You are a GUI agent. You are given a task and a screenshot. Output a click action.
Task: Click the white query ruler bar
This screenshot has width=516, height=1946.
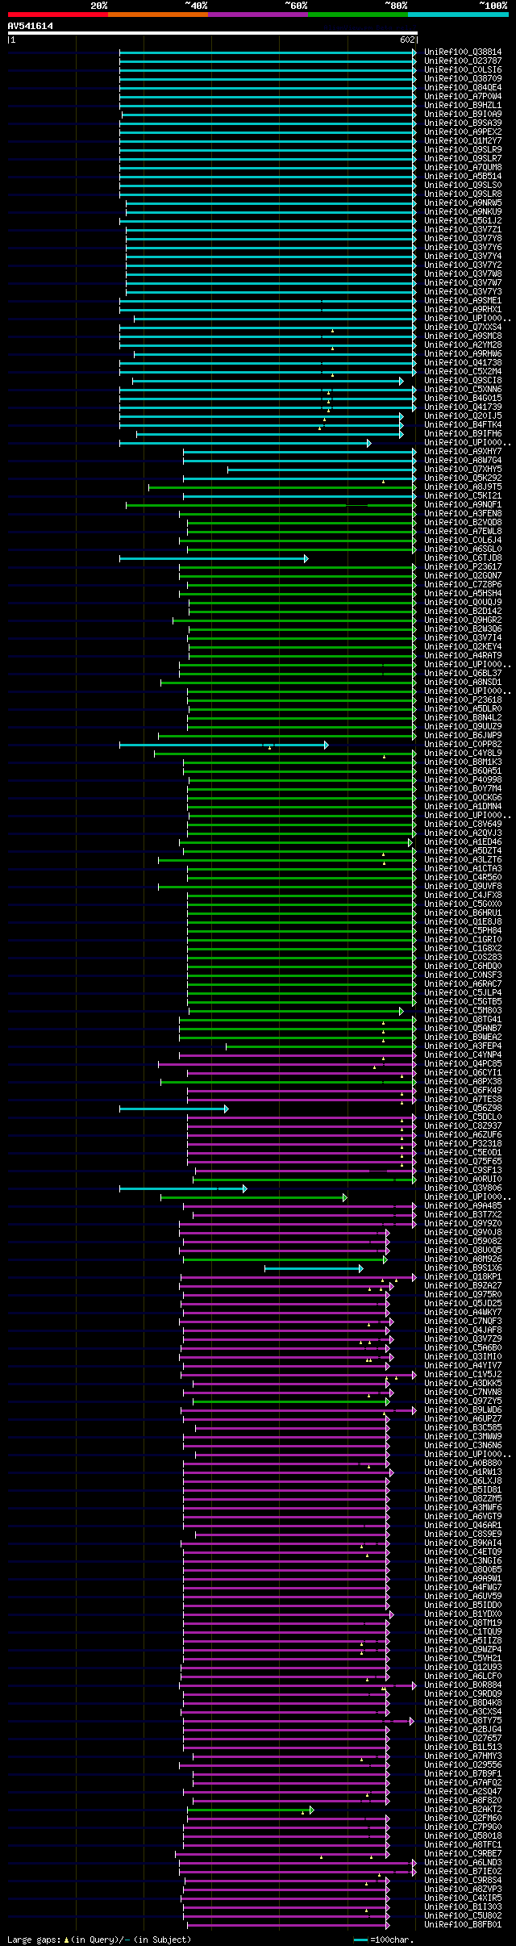(x=212, y=33)
